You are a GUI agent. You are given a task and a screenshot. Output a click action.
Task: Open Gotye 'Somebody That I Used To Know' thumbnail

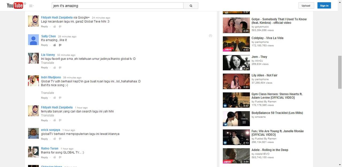pyautogui.click(x=236, y=25)
